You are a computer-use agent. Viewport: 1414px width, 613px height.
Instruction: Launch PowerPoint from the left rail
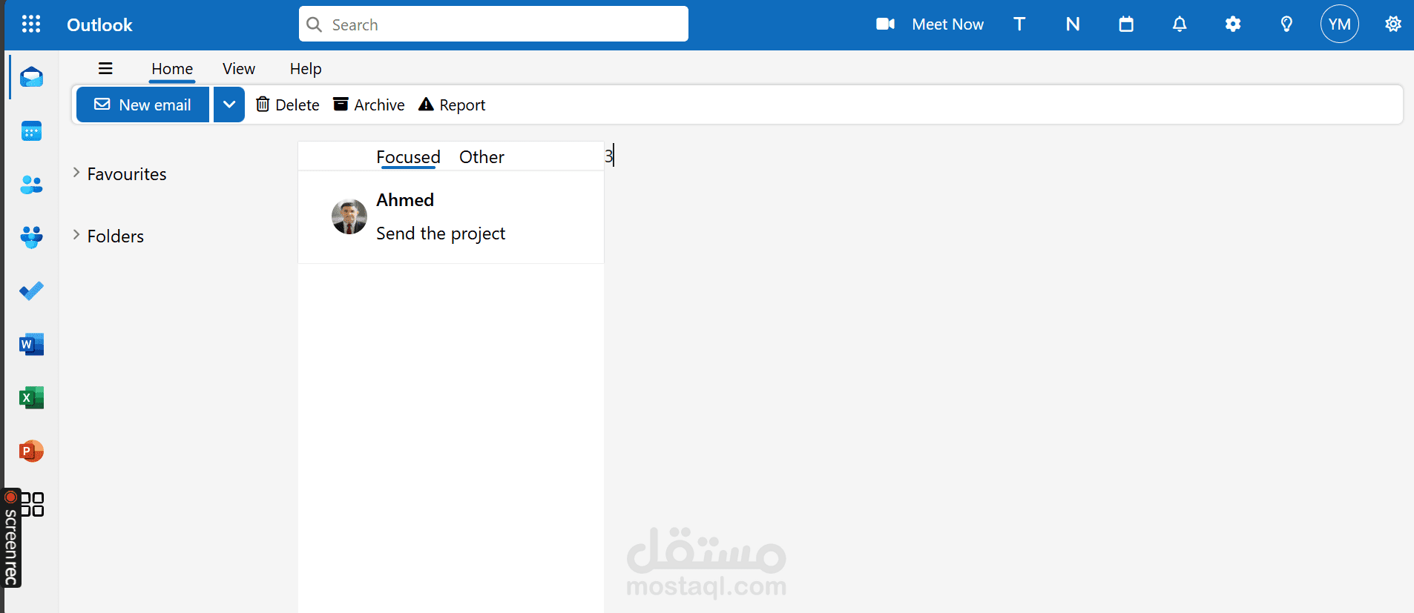pos(31,451)
